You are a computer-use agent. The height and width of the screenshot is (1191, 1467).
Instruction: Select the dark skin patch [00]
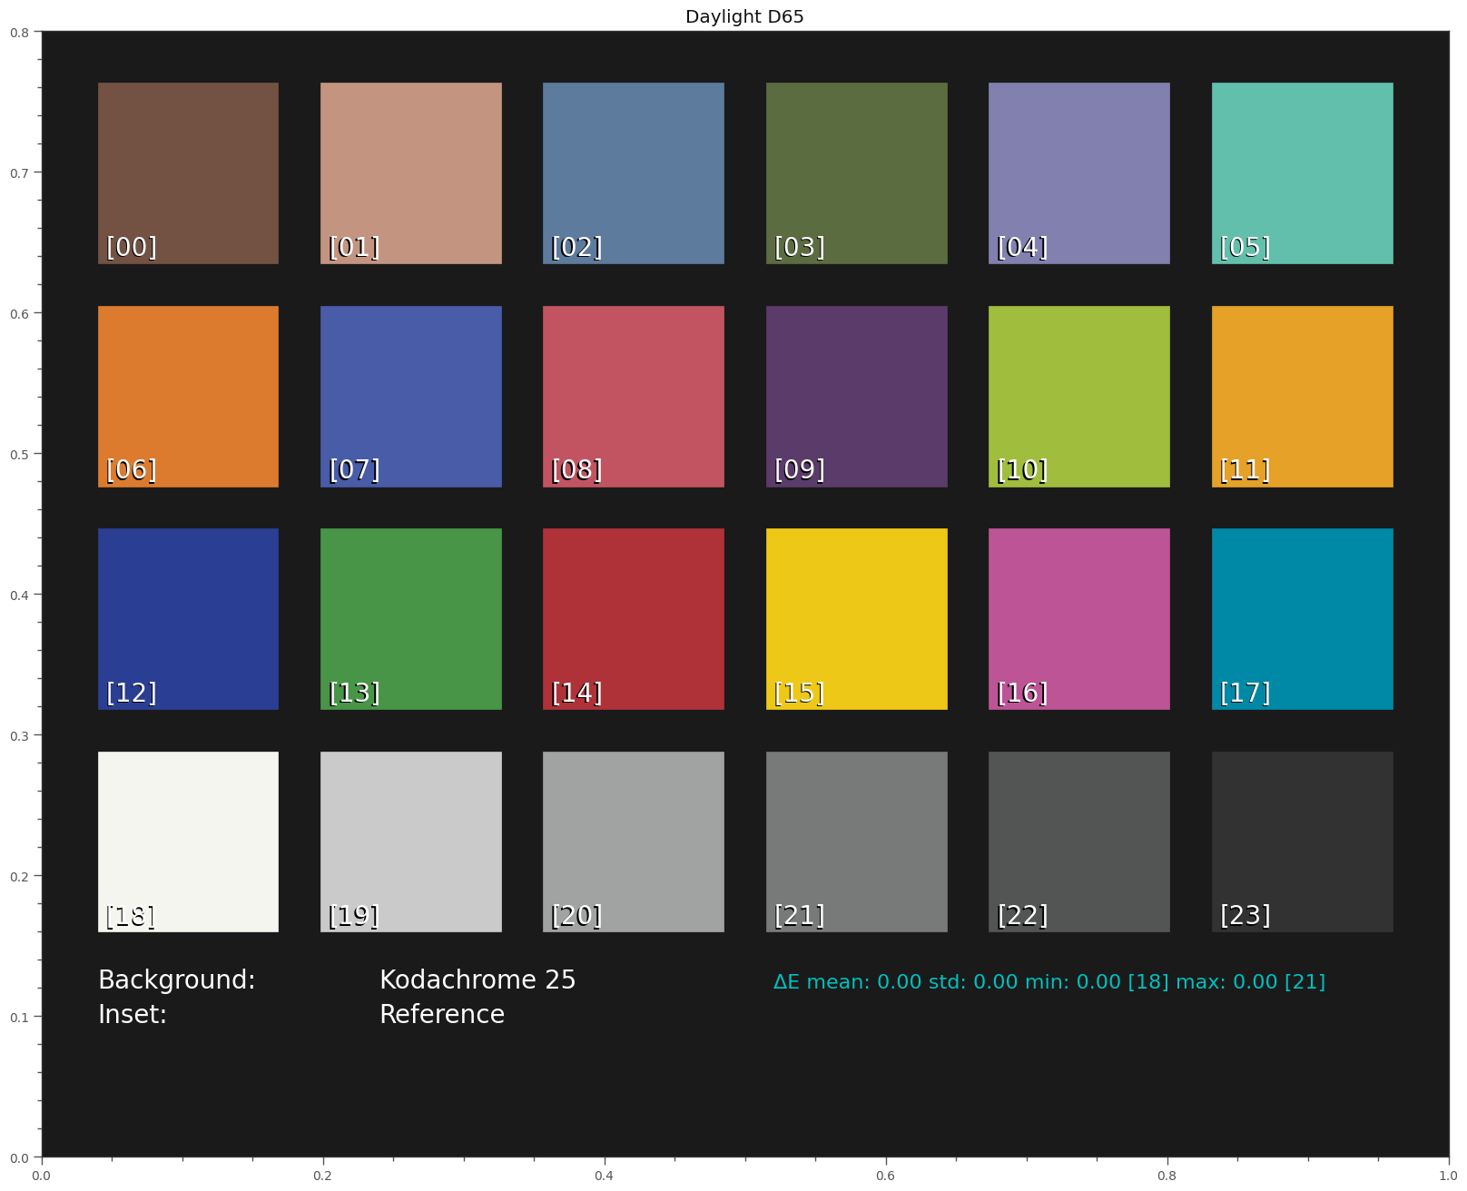coord(188,172)
